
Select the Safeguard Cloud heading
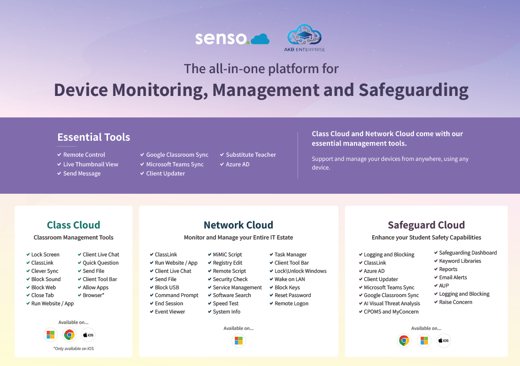coord(426,225)
